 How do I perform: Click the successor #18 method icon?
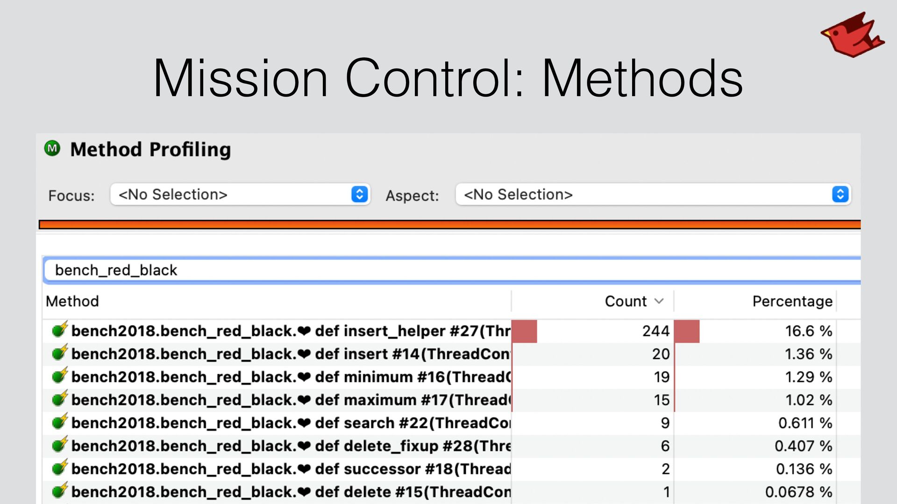[x=60, y=468]
